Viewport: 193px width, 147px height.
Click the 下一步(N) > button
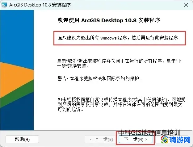(135, 139)
